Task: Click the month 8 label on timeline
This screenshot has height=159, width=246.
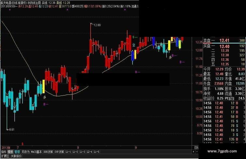Action: tap(78, 148)
